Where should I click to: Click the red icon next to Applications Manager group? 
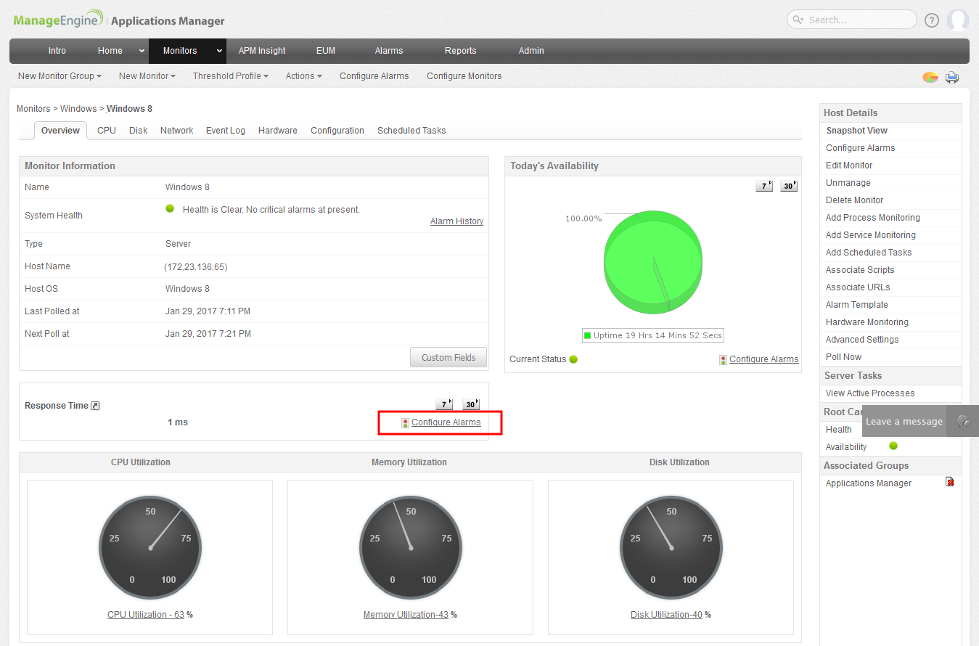(950, 482)
